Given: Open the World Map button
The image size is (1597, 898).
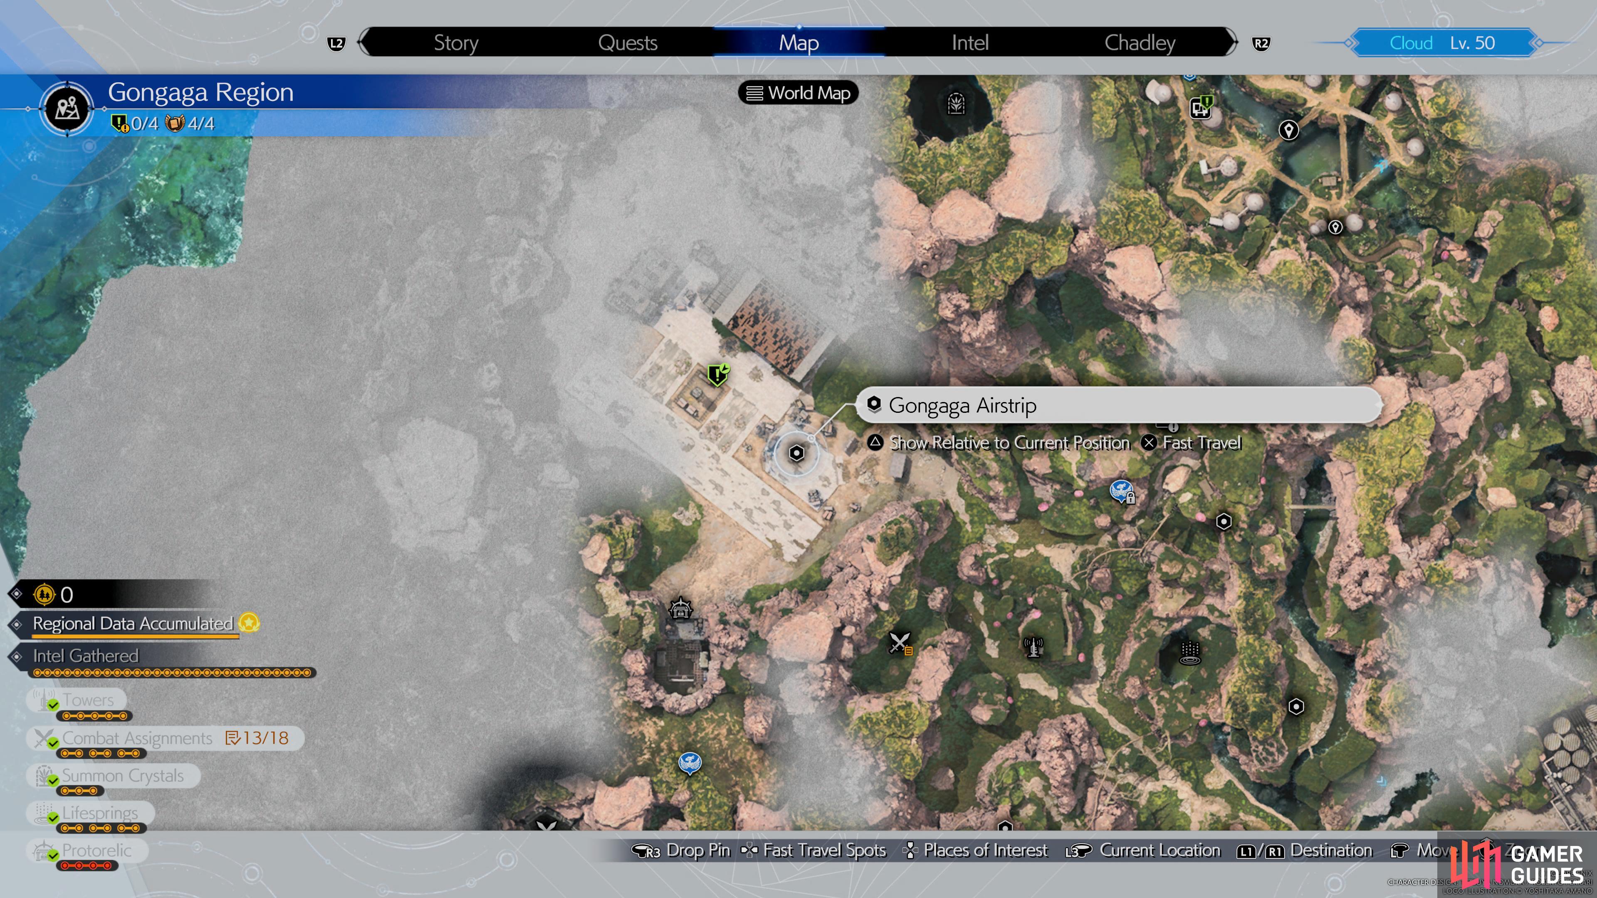Looking at the screenshot, I should tap(798, 93).
